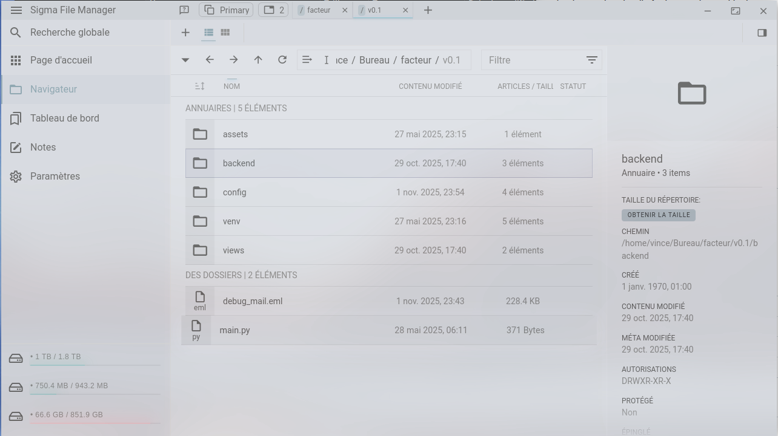
Task: Open the hamburger menu in the title bar
Action: [16, 10]
